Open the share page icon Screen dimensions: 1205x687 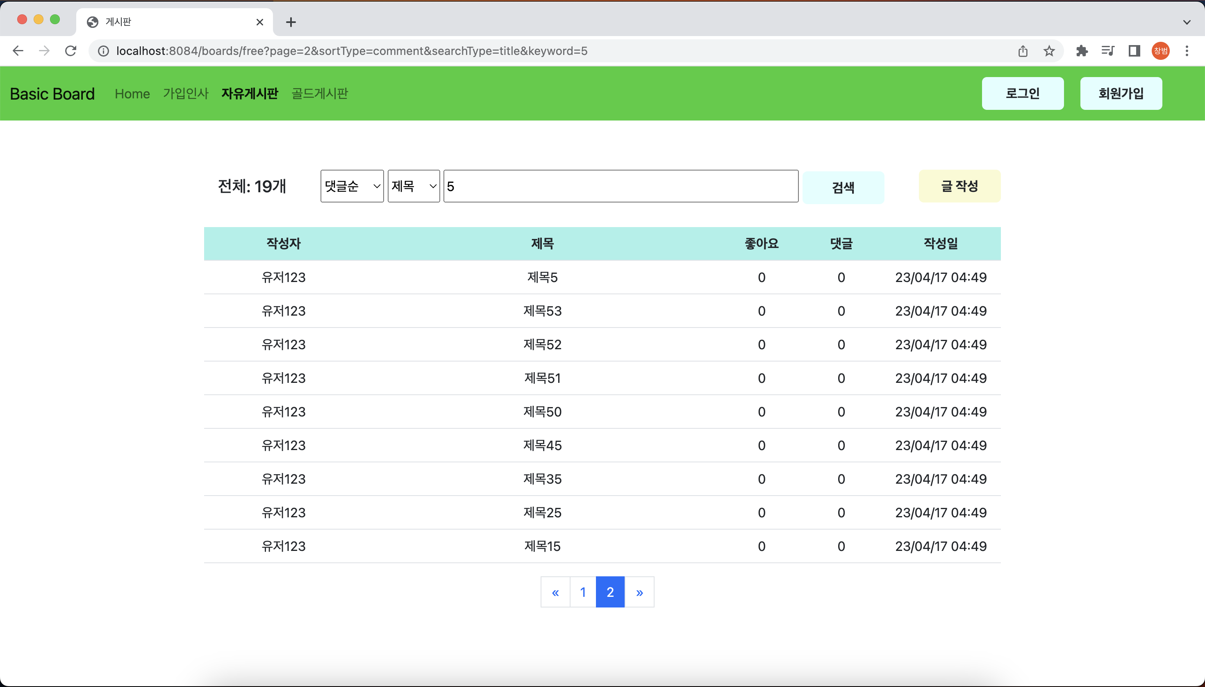1023,51
